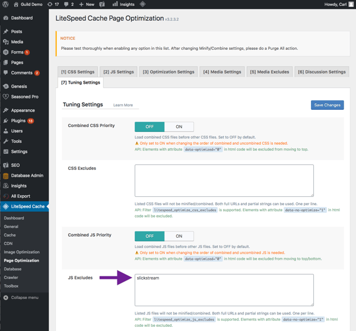The width and height of the screenshot is (356, 331).
Task: Click the Tools wrench icon
Action: 6,141
